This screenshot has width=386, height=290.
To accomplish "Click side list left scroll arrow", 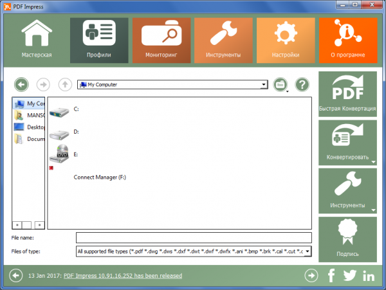I will pos(17,225).
